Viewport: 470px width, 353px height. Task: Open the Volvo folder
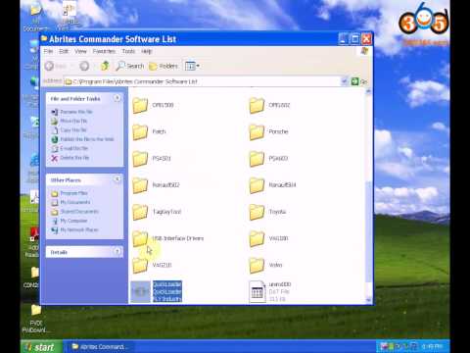[x=265, y=265]
